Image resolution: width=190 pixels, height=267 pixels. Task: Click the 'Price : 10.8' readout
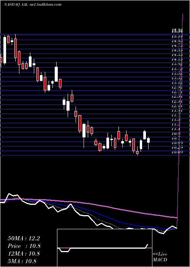pos(24,246)
